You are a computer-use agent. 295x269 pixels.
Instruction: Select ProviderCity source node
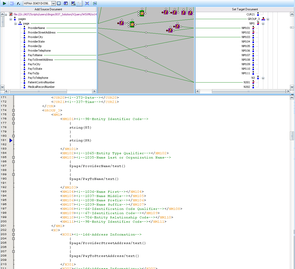pyautogui.click(x=35, y=37)
